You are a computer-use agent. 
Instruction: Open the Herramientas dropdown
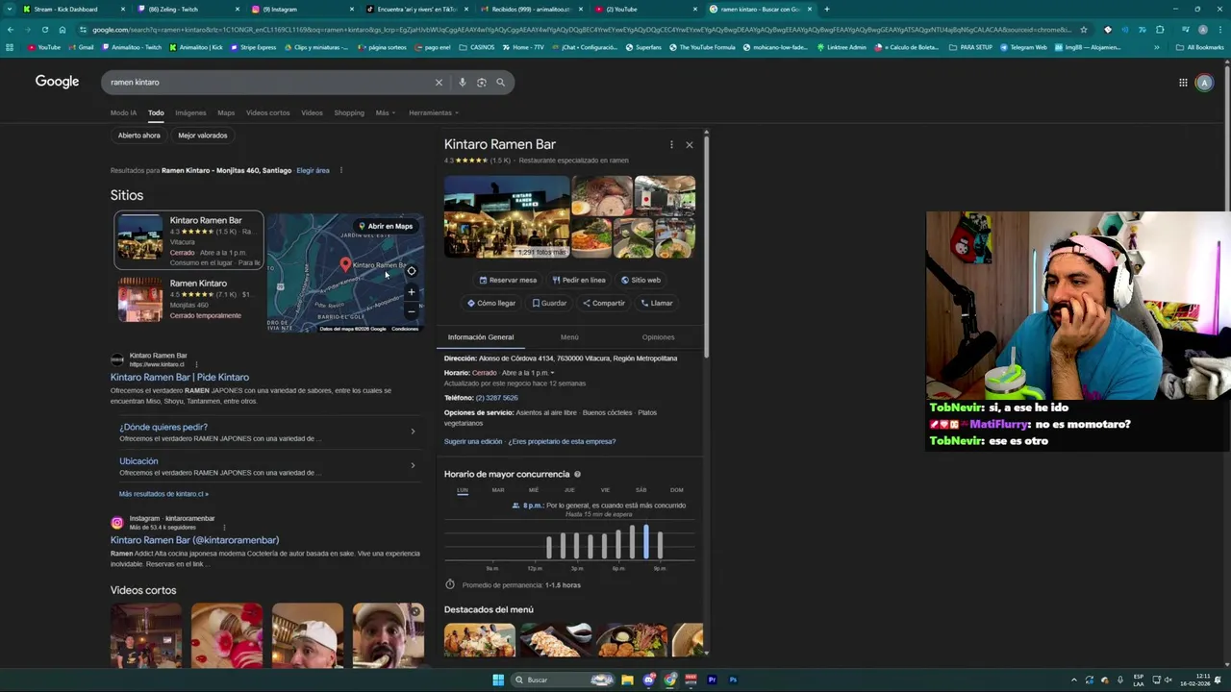[434, 112]
